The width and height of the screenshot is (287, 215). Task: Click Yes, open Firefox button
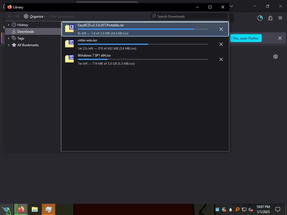[x=246, y=38]
